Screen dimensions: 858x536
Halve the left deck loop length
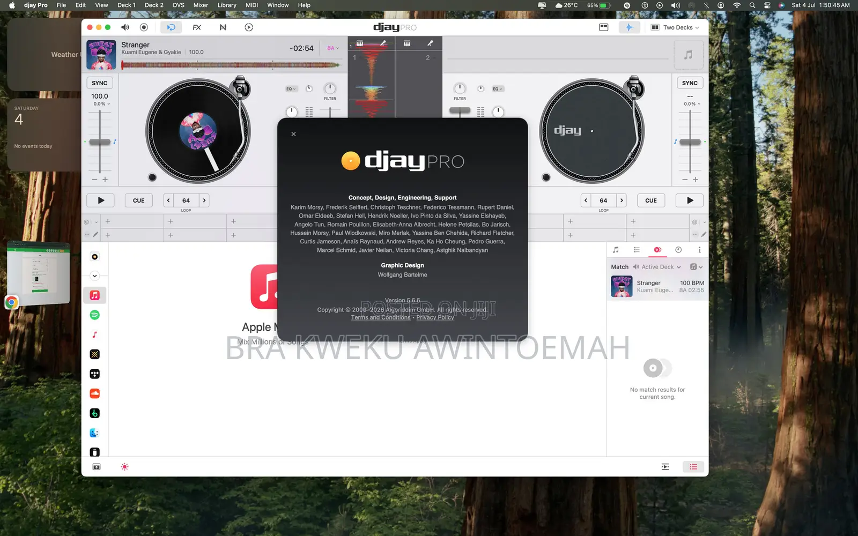point(168,200)
